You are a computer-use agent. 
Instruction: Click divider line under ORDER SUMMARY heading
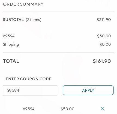(58, 11)
